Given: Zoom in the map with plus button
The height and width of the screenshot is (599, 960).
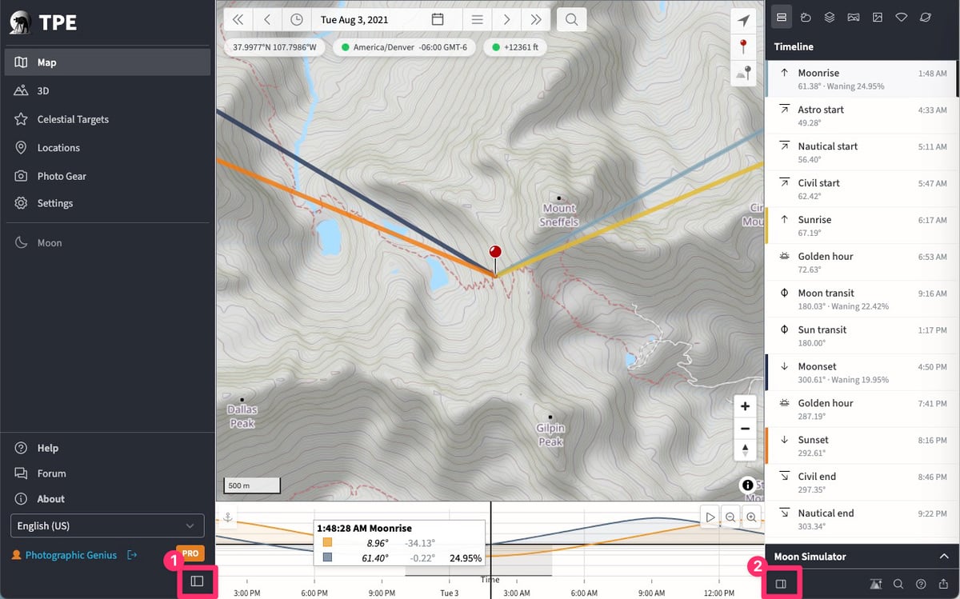Looking at the screenshot, I should click(745, 406).
